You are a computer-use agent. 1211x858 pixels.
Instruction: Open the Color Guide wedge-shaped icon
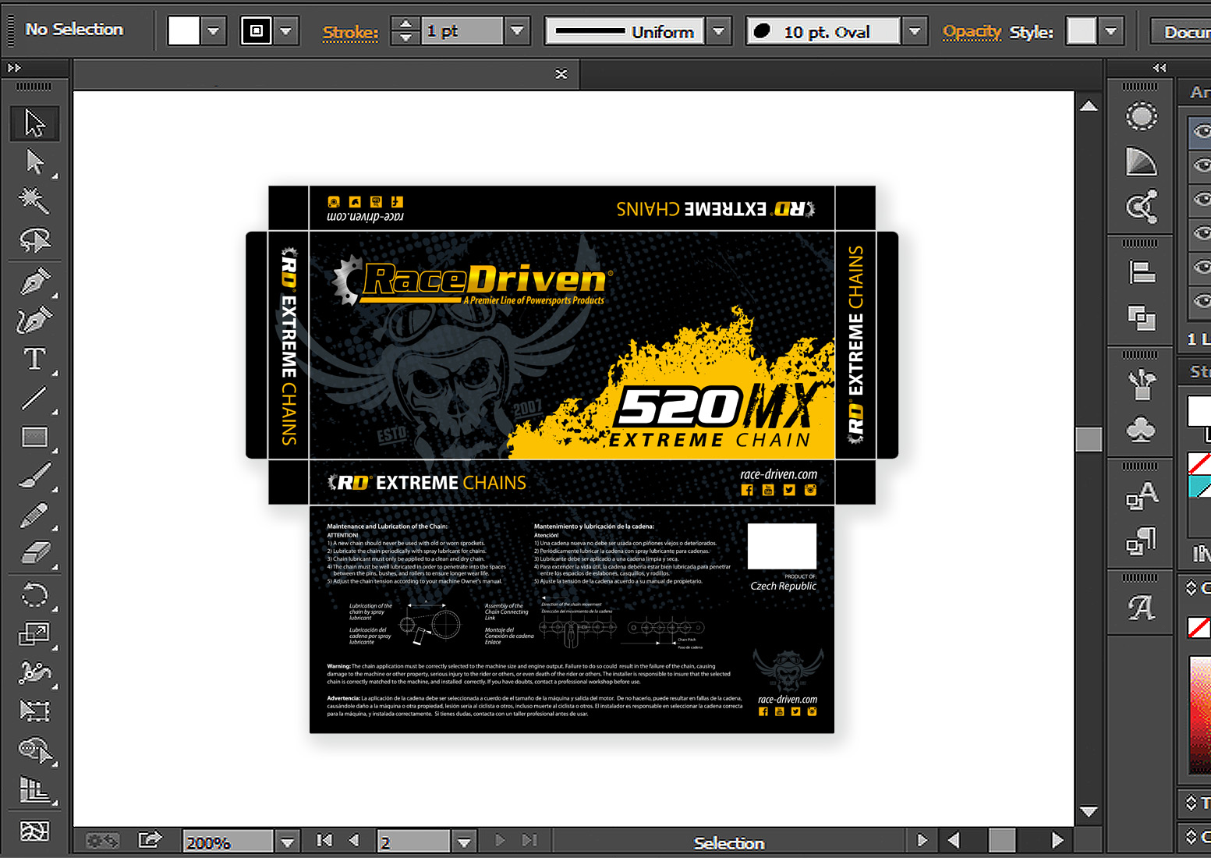pos(1141,161)
